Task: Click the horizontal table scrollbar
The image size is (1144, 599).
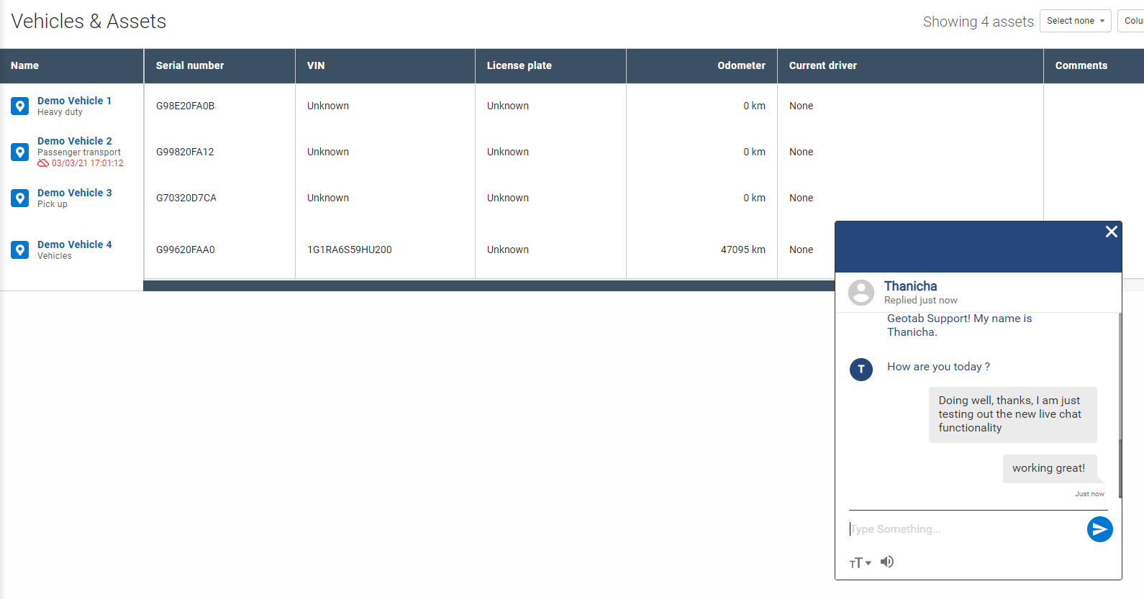Action: 489,285
